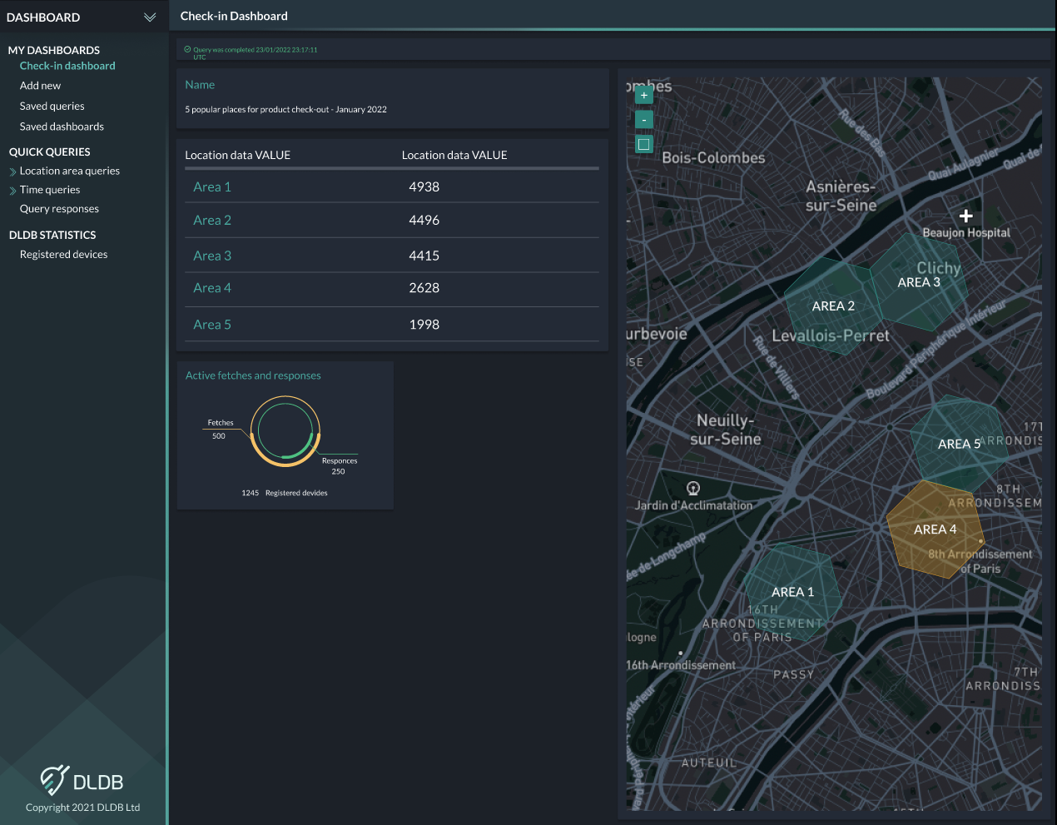Click Bois-Colombes map label
The height and width of the screenshot is (825, 1057).
click(x=713, y=157)
